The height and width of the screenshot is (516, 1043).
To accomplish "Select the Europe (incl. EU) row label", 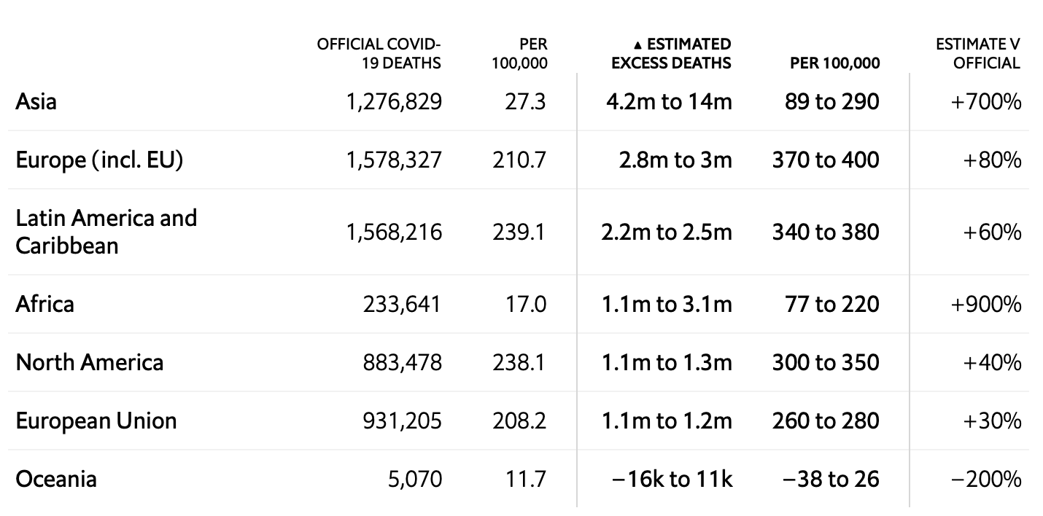I will click(99, 160).
